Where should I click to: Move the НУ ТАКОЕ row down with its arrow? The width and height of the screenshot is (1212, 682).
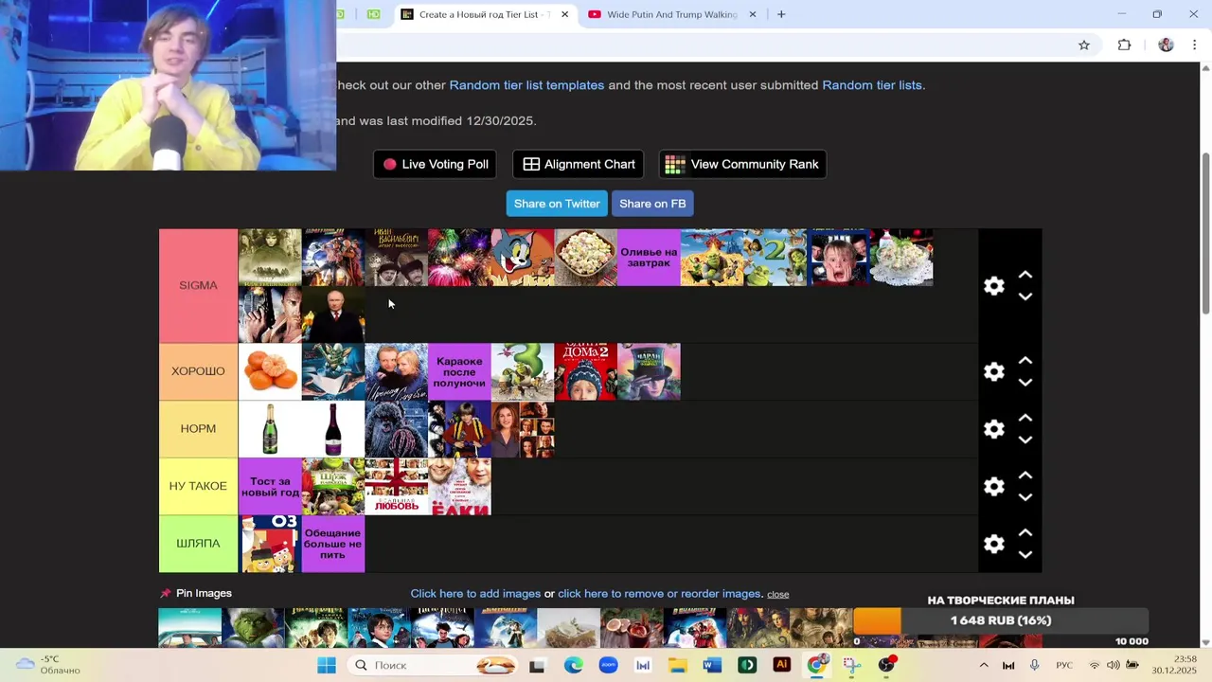(x=1025, y=497)
